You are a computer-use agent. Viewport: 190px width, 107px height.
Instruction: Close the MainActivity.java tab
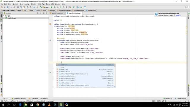click(81, 13)
